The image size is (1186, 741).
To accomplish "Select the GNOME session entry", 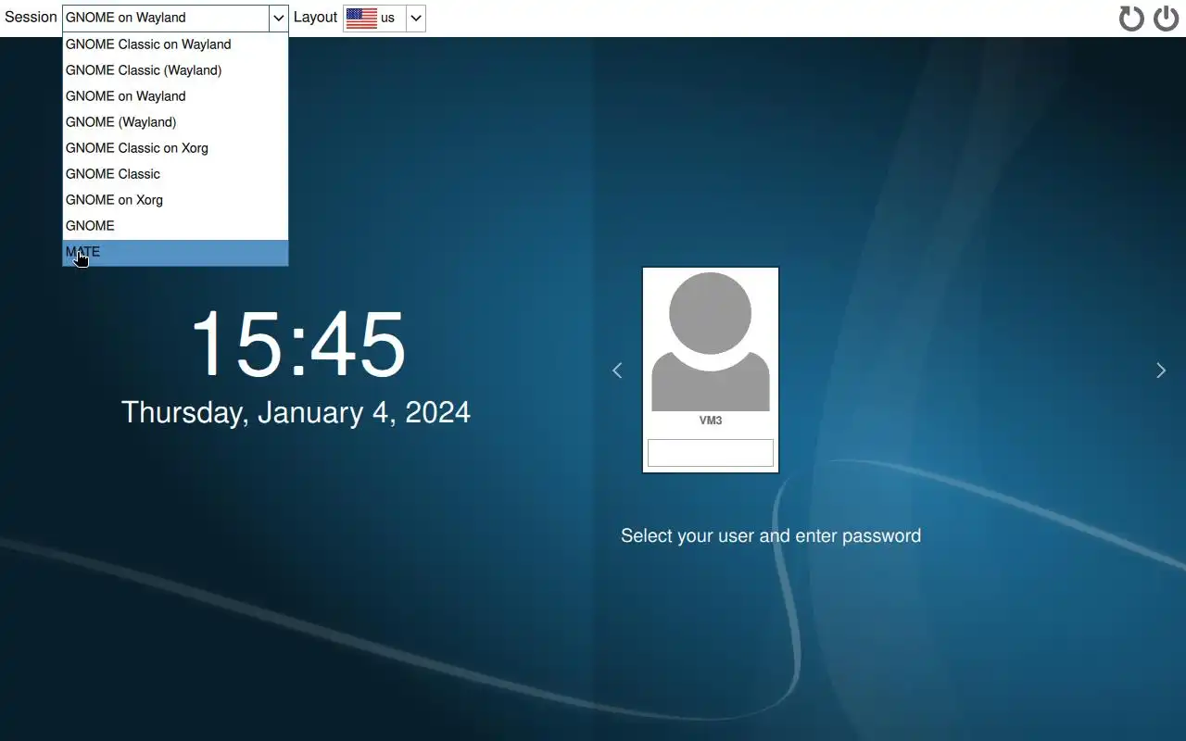I will (175, 226).
